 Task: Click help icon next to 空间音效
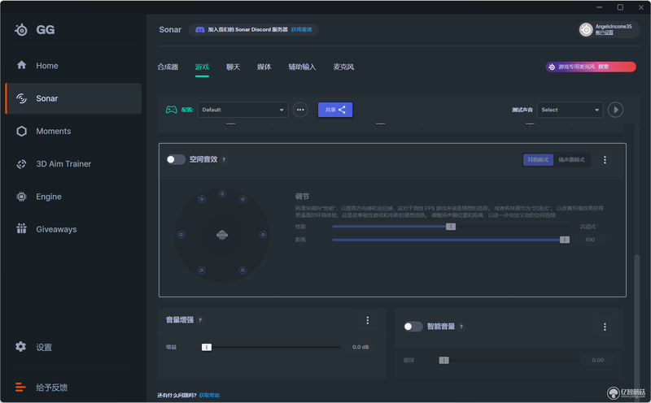tap(224, 159)
